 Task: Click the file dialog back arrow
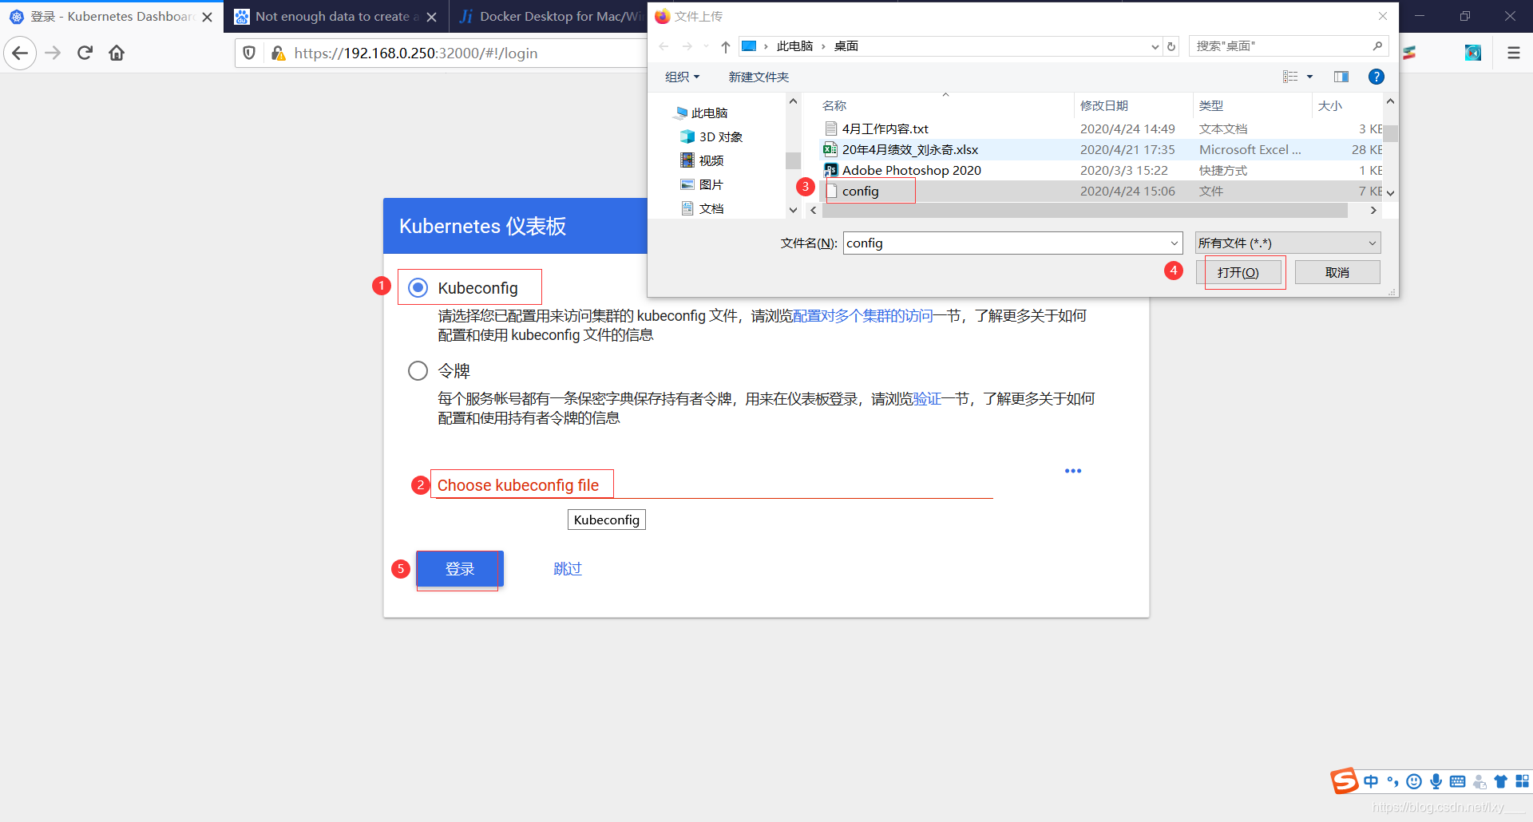pyautogui.click(x=664, y=46)
